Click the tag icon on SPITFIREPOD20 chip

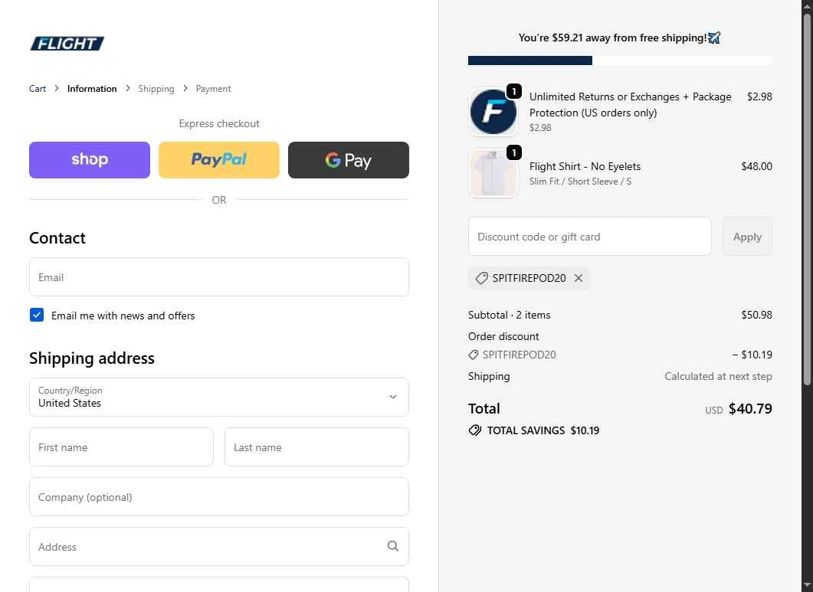pos(482,278)
